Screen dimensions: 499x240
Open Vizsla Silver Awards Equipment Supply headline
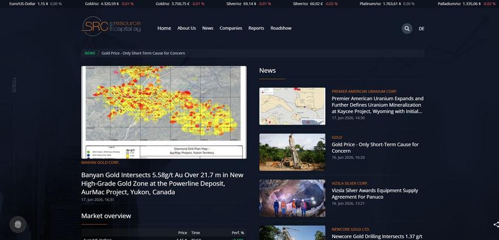tap(375, 194)
